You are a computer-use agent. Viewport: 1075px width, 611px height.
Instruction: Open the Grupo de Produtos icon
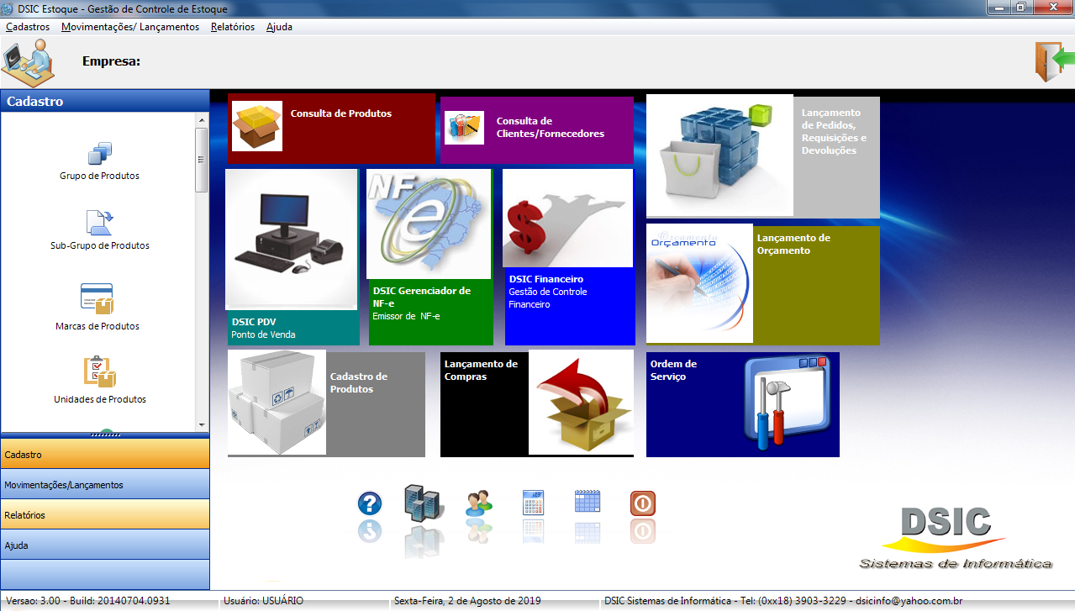(99, 154)
